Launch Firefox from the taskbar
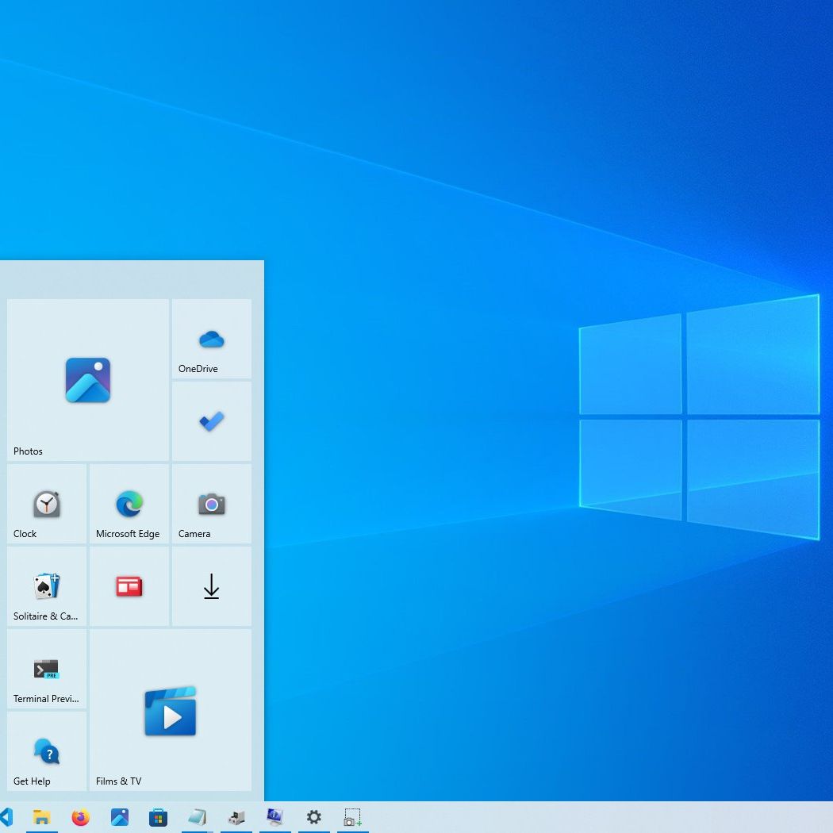Image resolution: width=833 pixels, height=833 pixels. 81,817
